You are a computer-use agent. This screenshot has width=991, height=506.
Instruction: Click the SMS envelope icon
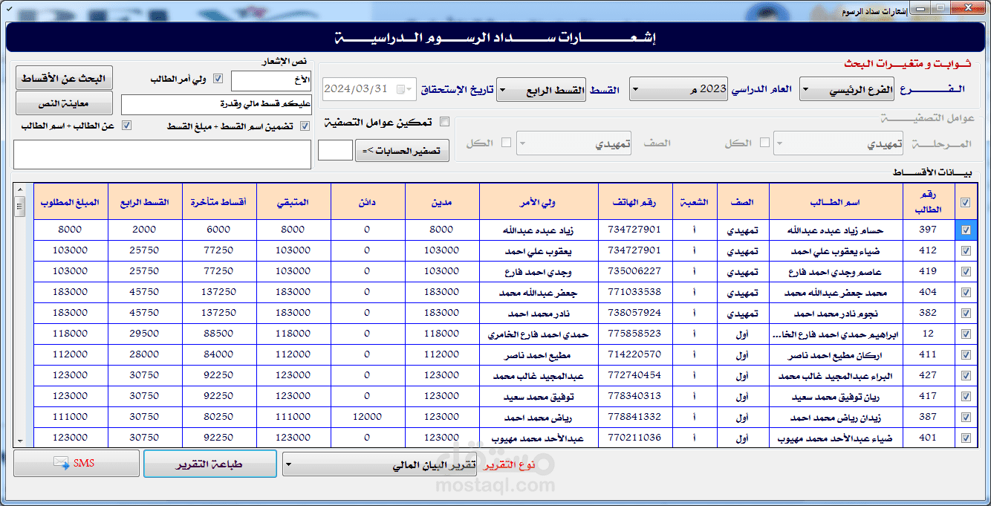tap(60, 464)
